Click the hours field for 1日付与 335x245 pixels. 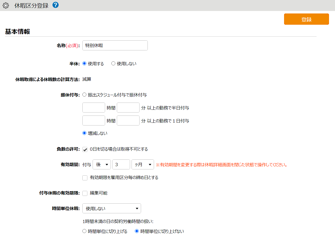[x=94, y=121]
